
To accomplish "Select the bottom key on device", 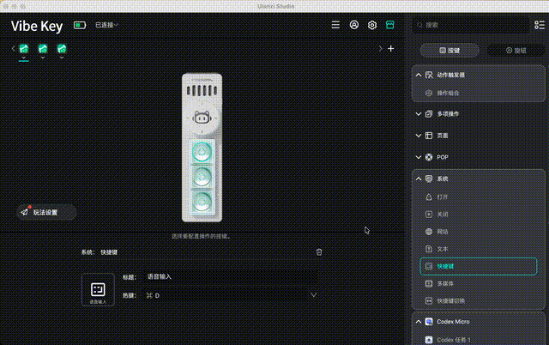I will point(202,202).
